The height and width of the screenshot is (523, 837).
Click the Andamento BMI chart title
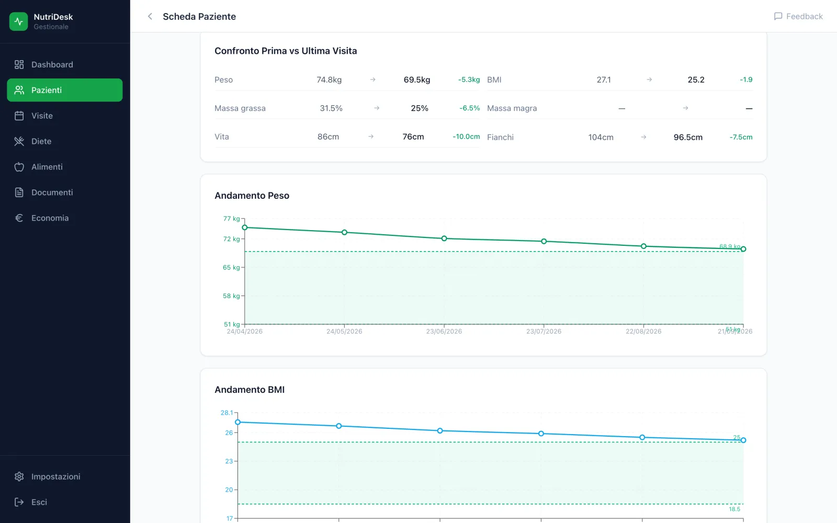pos(250,390)
